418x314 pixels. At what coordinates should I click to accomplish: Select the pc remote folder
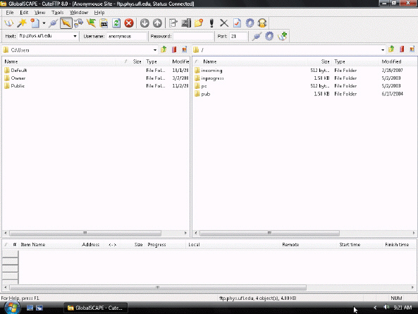(200, 86)
